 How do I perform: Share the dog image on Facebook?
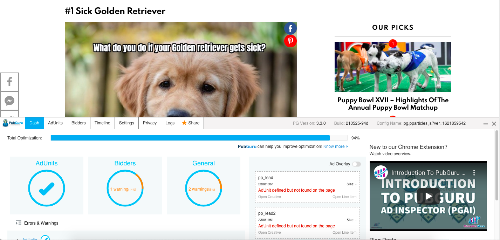click(290, 28)
